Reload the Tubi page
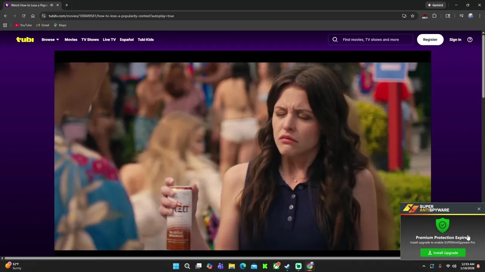The height and width of the screenshot is (272, 485). click(23, 16)
